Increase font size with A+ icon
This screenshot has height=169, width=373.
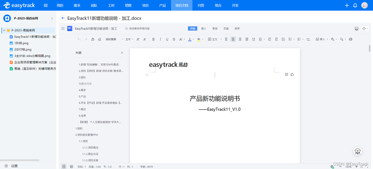pos(138,39)
